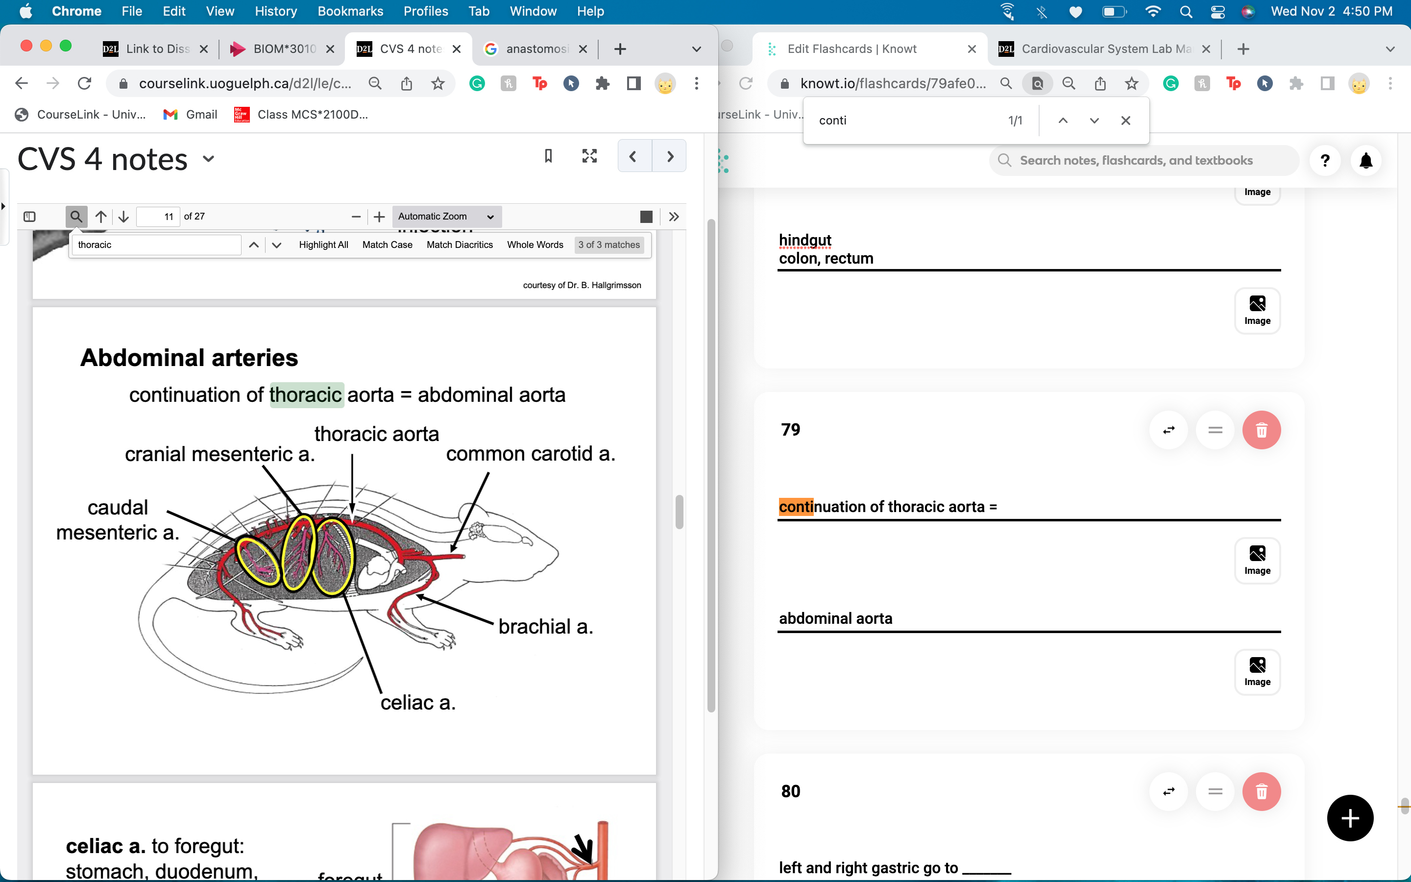Add a new flashcard with plus button
1411x882 pixels.
click(x=1350, y=818)
